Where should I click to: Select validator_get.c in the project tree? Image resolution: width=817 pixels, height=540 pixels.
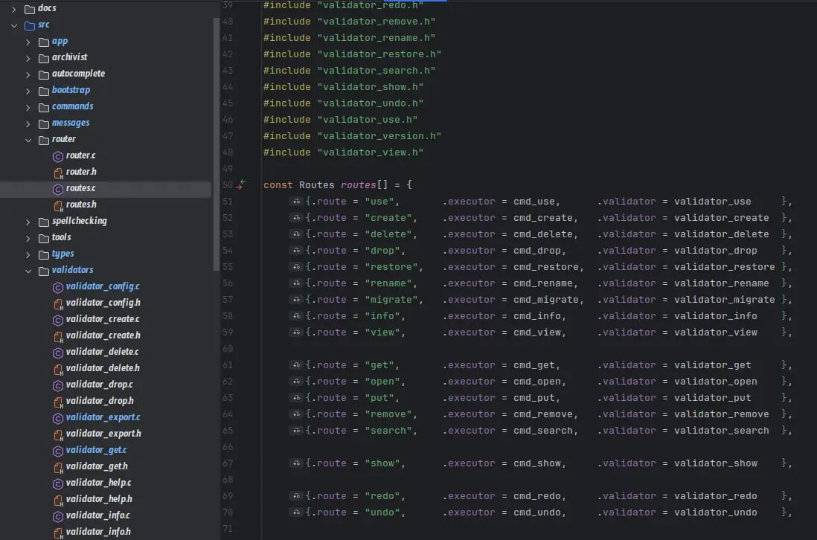click(96, 449)
